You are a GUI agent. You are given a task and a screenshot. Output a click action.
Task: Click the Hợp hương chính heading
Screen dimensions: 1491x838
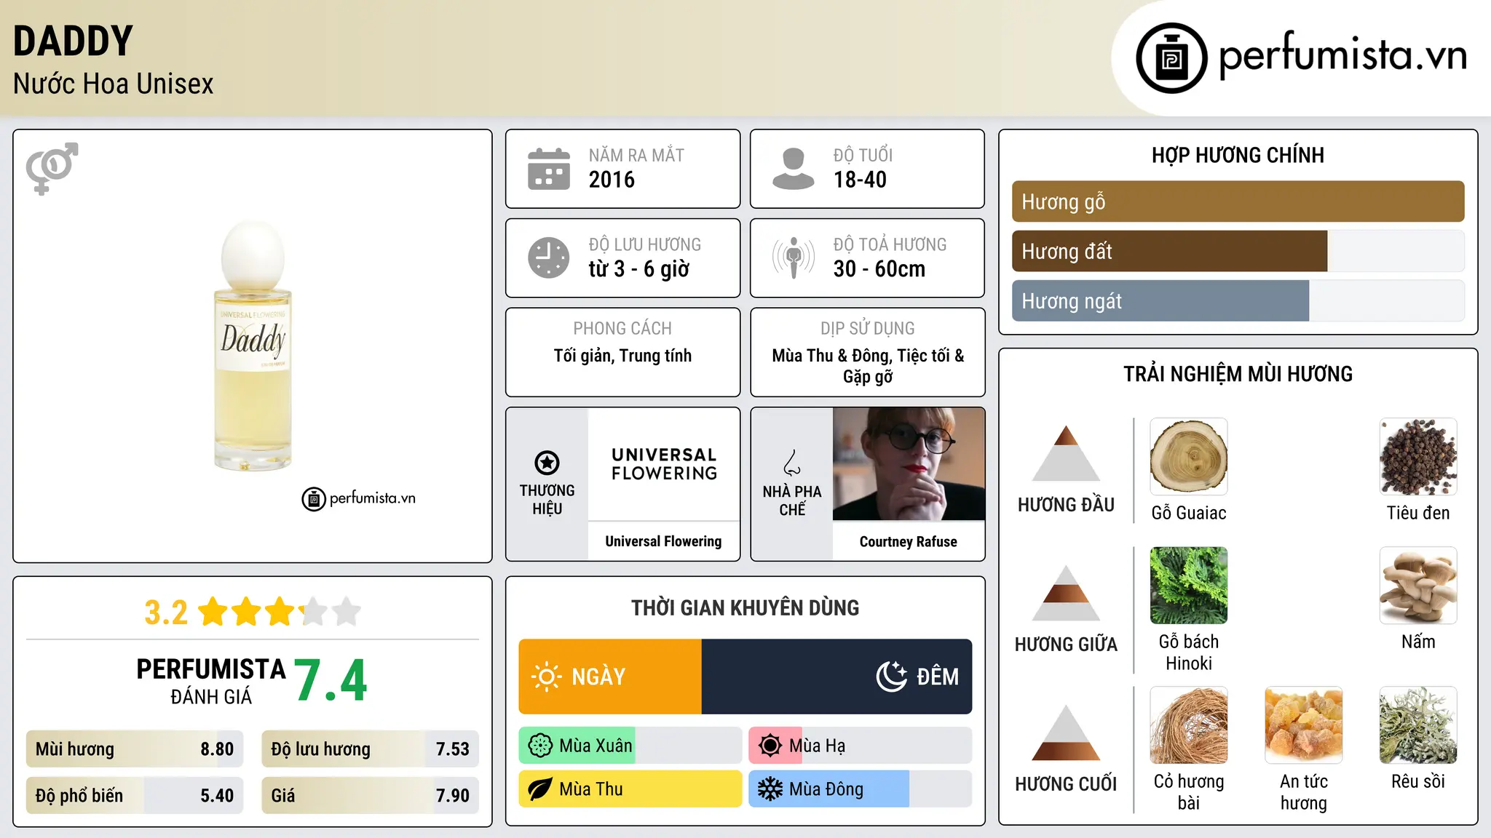click(x=1238, y=155)
